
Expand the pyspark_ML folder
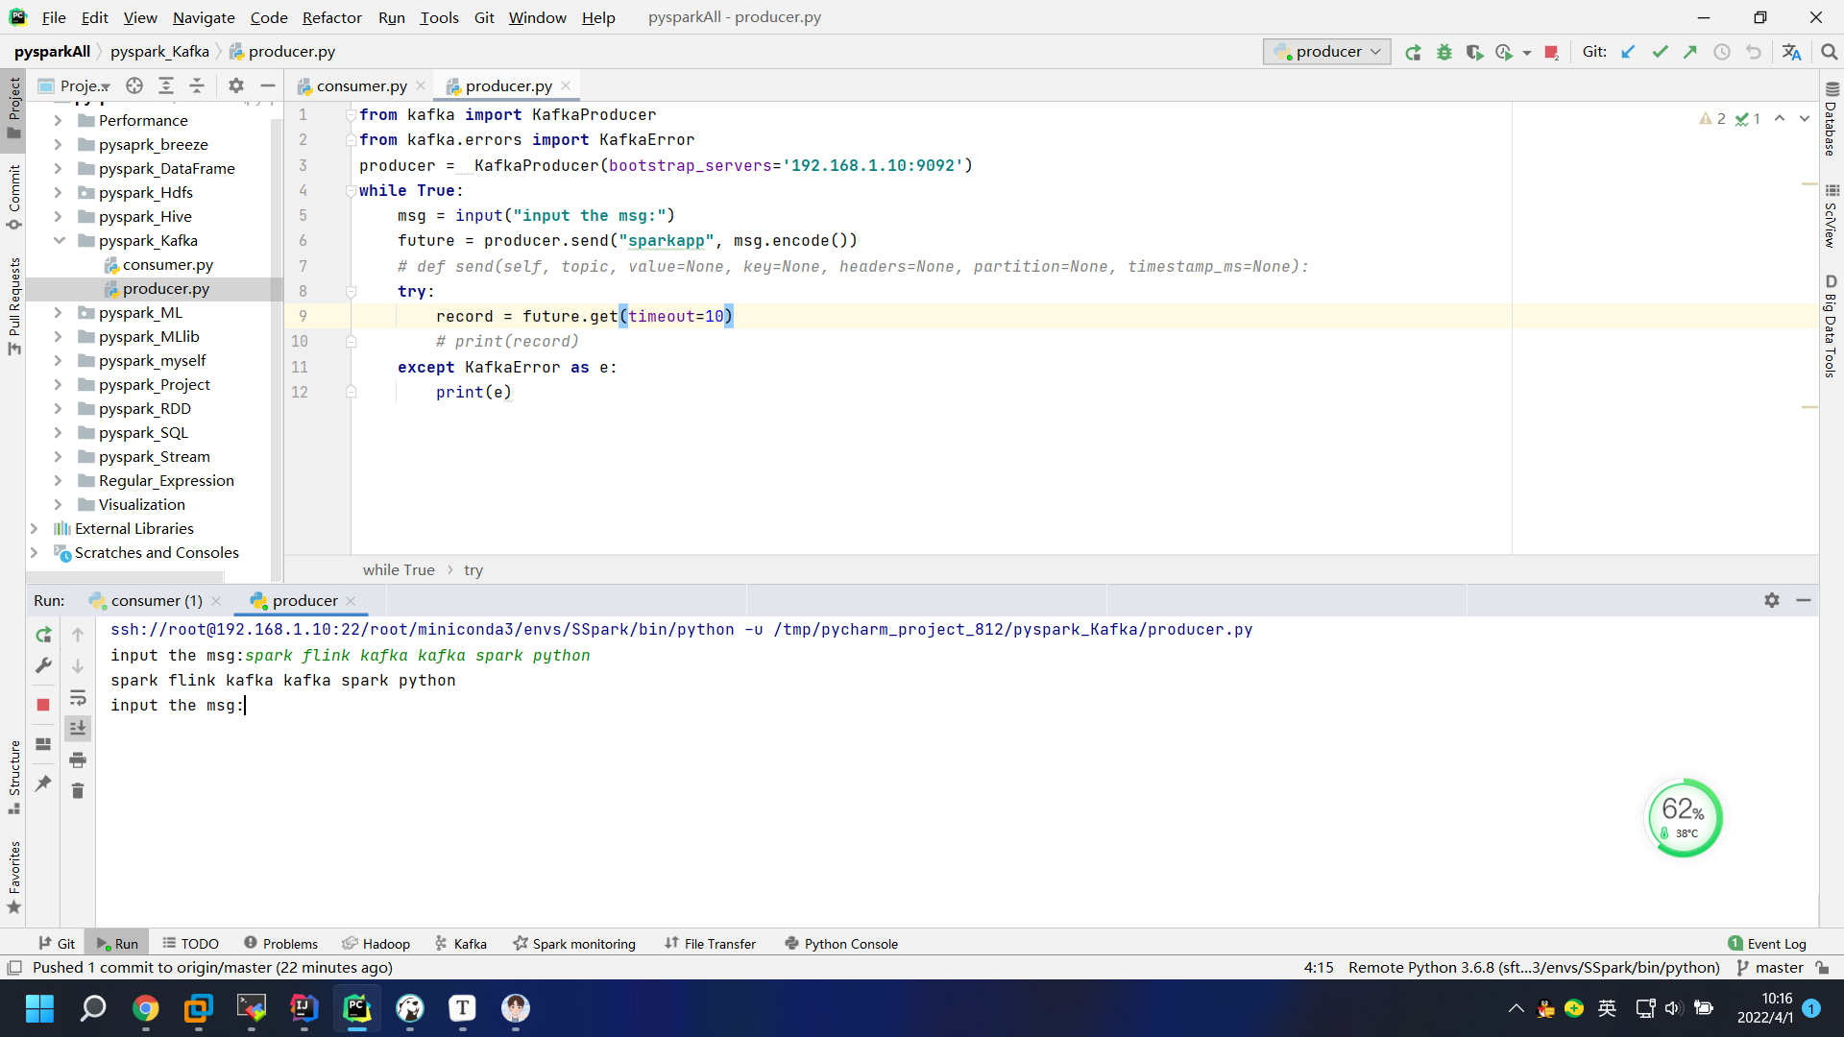(x=58, y=313)
